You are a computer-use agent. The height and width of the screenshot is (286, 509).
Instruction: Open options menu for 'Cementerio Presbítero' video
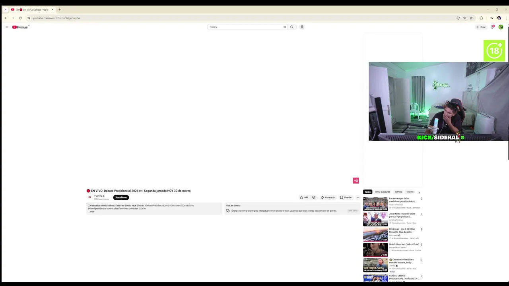click(x=422, y=260)
